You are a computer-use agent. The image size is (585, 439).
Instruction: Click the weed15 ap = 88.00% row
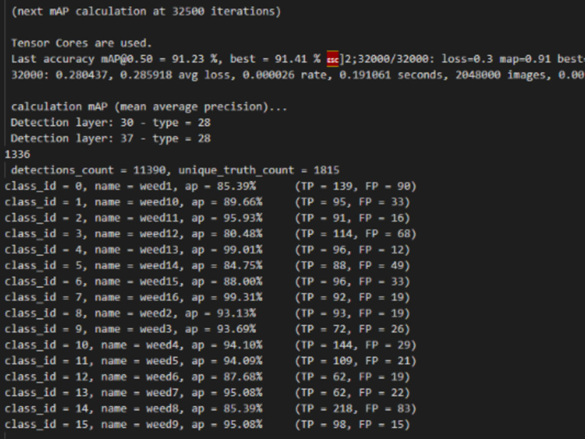click(x=207, y=281)
